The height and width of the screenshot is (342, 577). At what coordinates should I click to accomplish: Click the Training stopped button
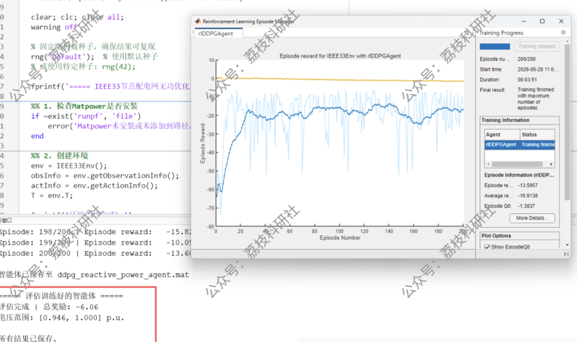click(537, 46)
